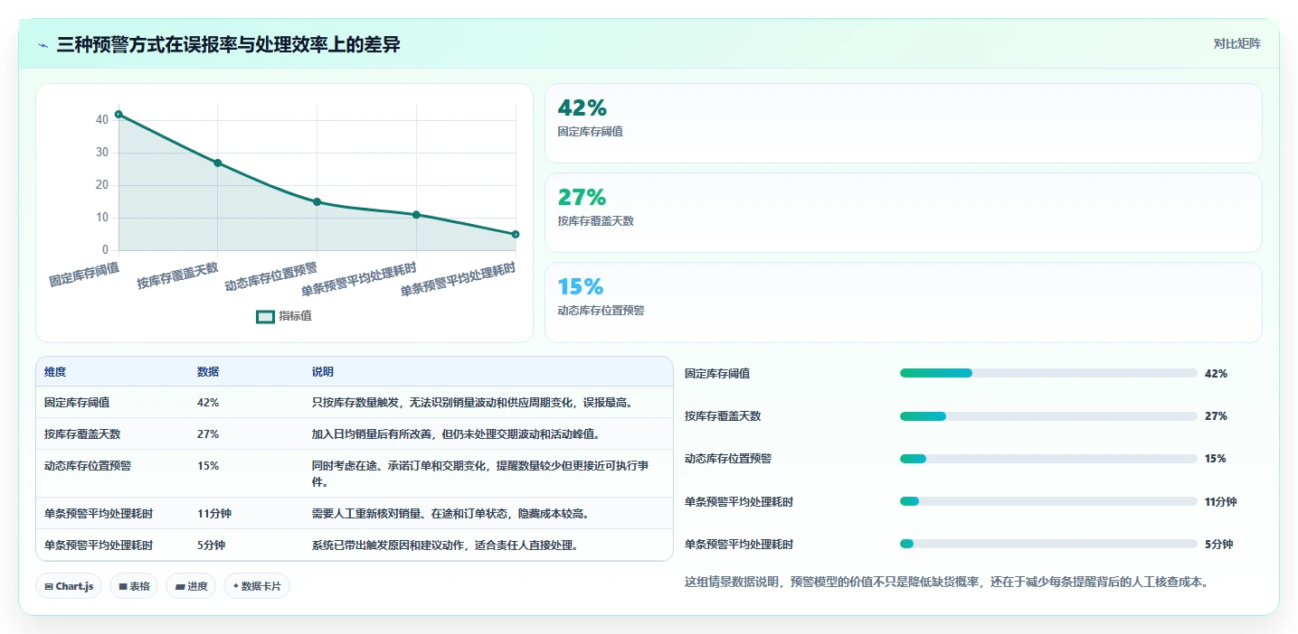1298x634 pixels.
Task: Click the 动态库存位置预警 label in the progress list
Action: [728, 459]
